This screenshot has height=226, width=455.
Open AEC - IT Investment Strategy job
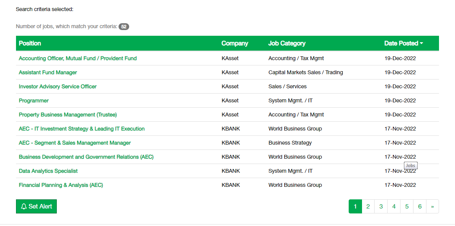click(x=82, y=129)
